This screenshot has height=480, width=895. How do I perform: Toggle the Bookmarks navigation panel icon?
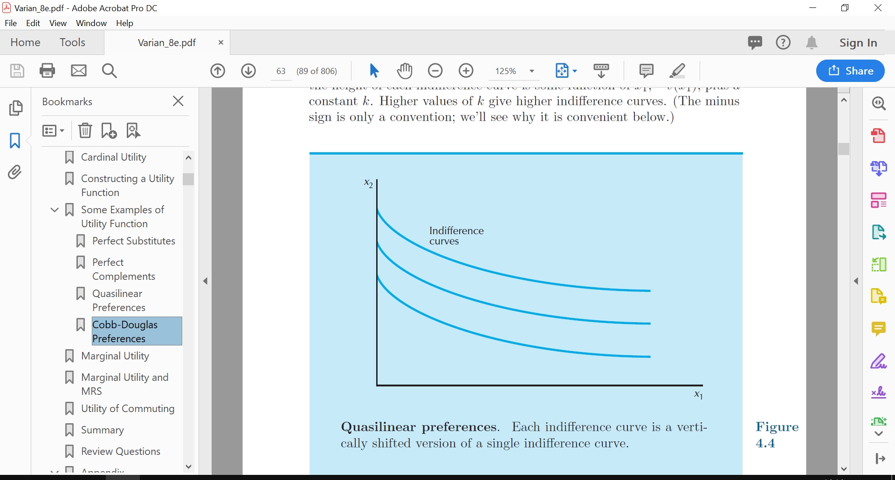coord(15,141)
